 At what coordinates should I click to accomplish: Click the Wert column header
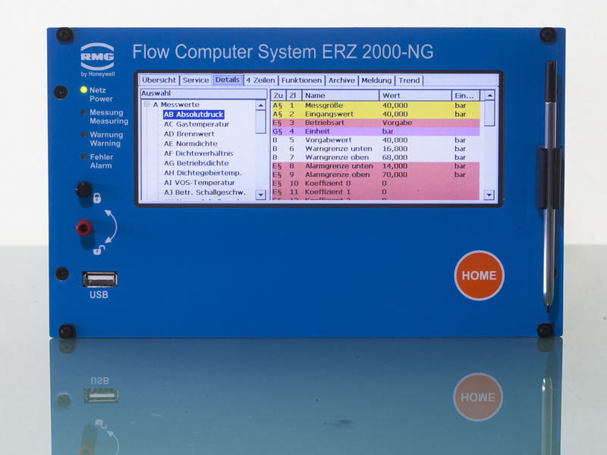[415, 96]
